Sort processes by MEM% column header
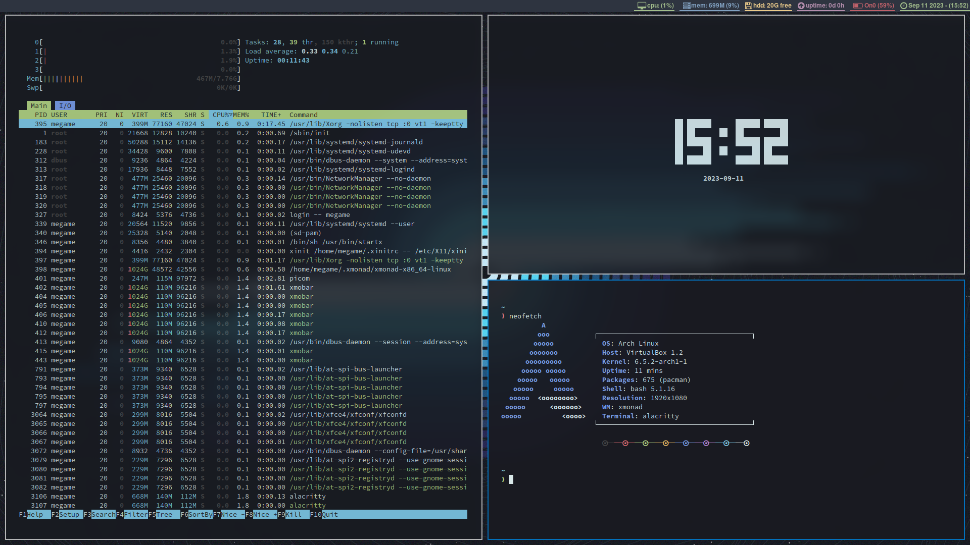Image resolution: width=970 pixels, height=545 pixels. point(241,115)
